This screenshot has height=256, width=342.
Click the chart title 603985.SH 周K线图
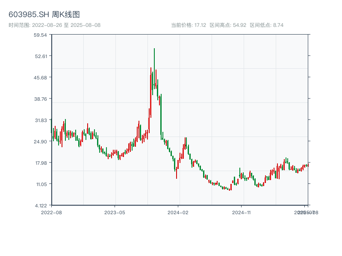(x=44, y=15)
